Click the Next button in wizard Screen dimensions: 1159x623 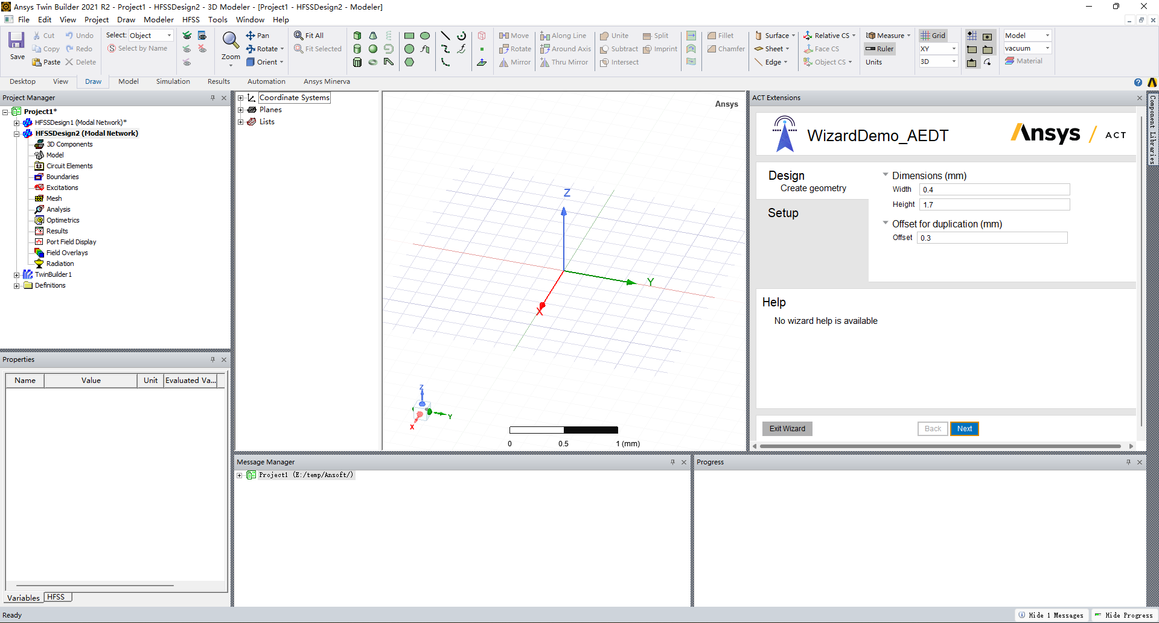(x=964, y=429)
